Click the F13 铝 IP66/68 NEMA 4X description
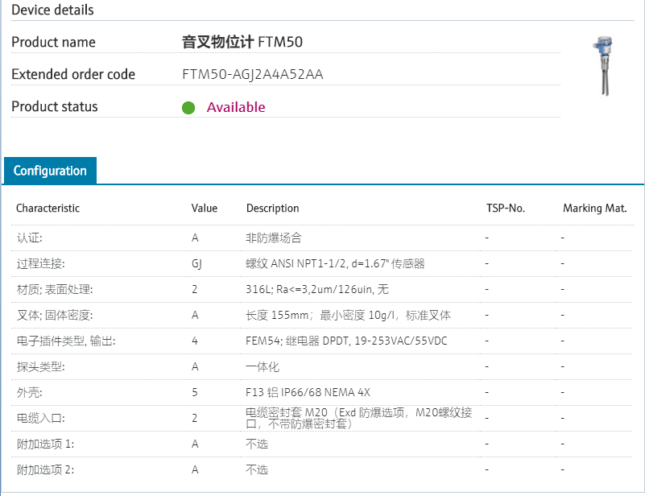 308,392
